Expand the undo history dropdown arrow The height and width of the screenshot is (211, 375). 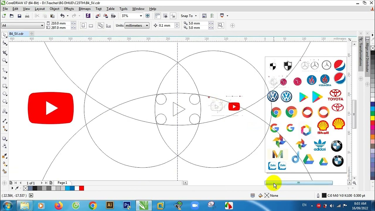coord(68,16)
